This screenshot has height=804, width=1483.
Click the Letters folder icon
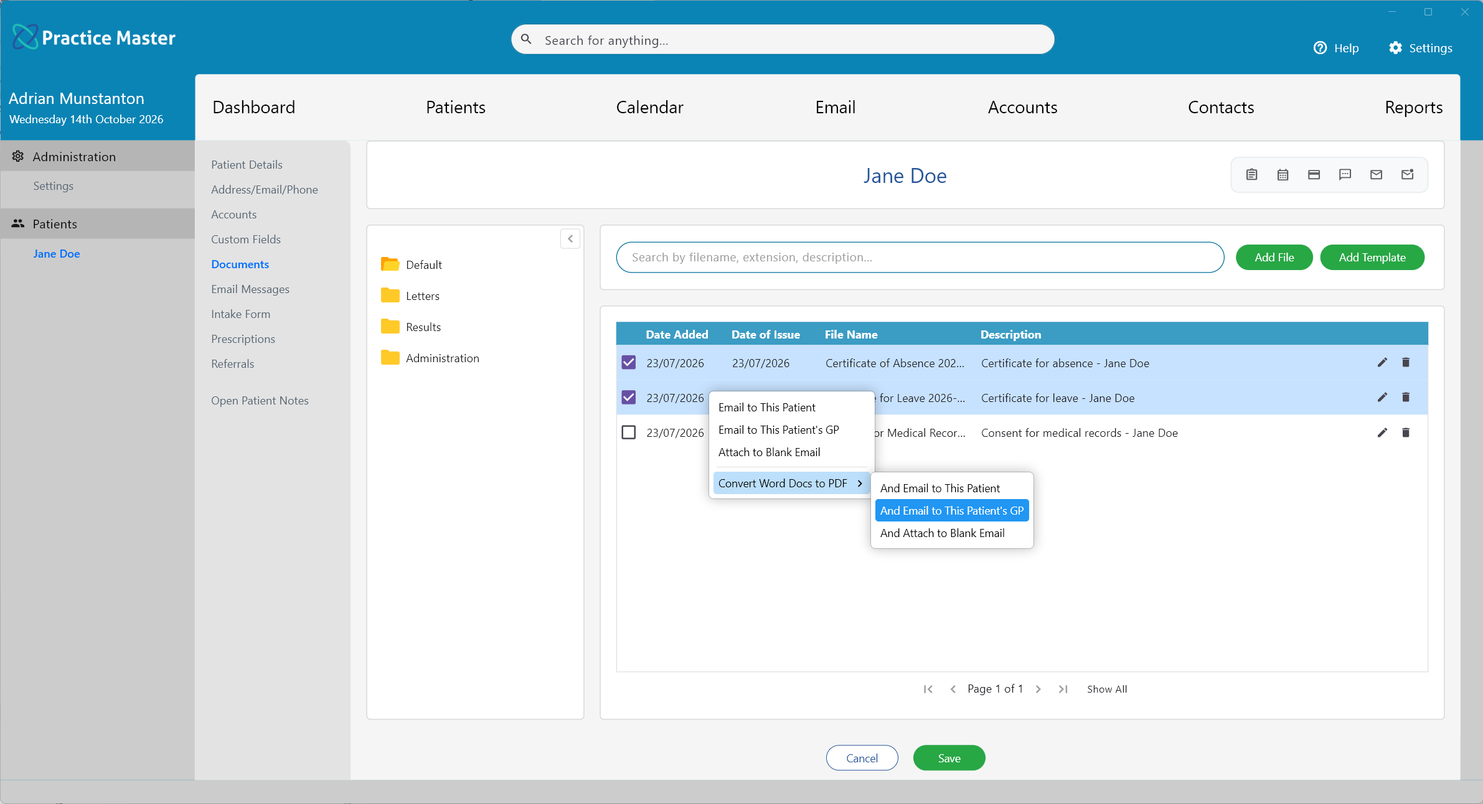pyautogui.click(x=390, y=296)
